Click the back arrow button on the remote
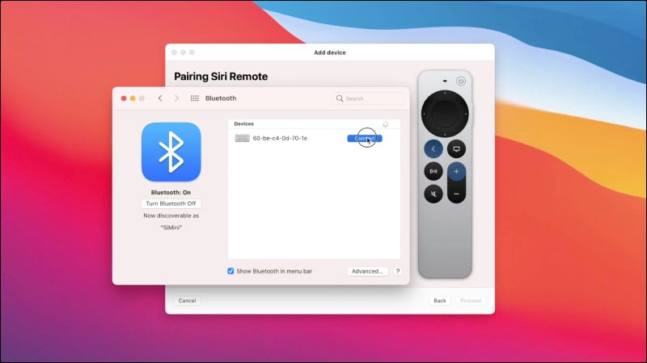 point(433,149)
